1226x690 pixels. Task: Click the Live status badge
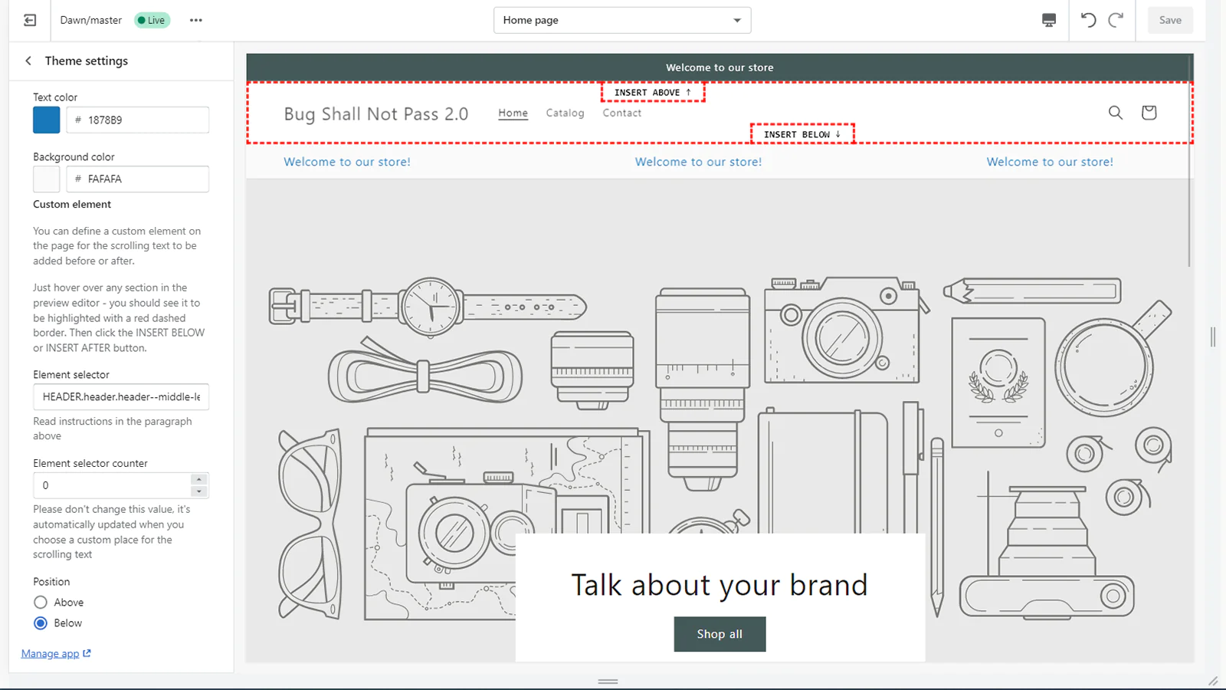click(x=152, y=20)
